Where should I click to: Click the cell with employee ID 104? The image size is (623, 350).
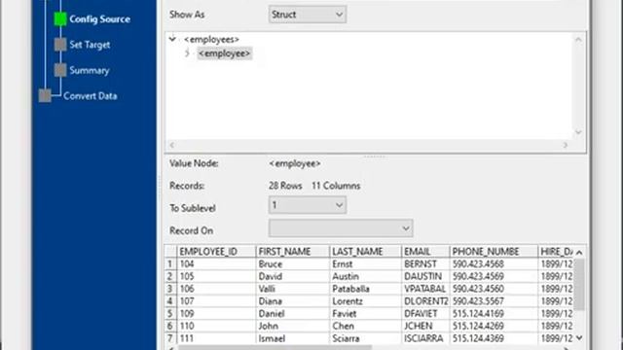pos(216,263)
